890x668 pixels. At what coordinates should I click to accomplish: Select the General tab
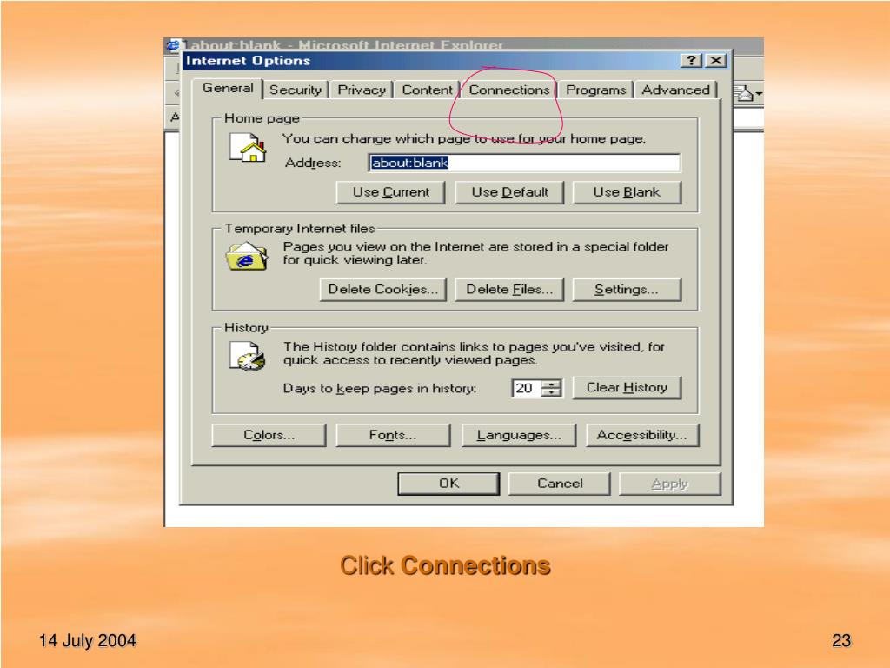(228, 88)
